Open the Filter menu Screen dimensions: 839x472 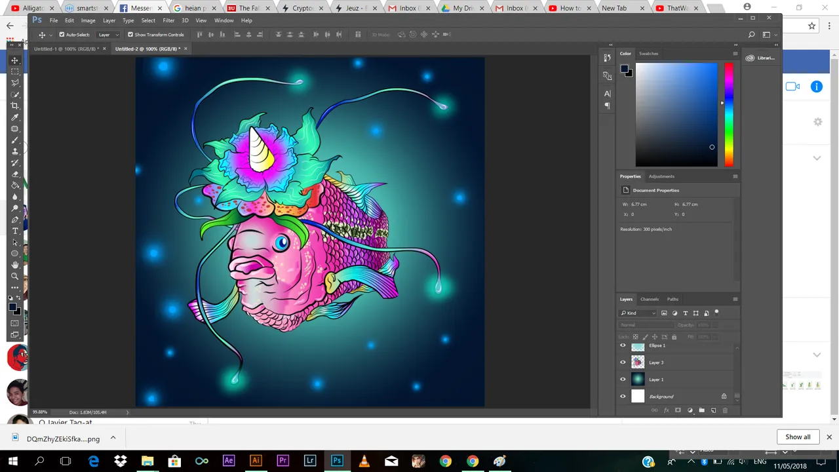click(x=168, y=20)
